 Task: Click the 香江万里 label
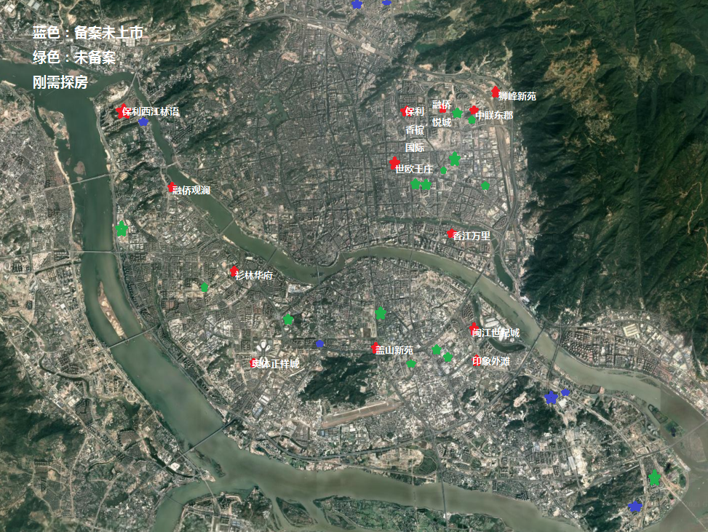click(472, 236)
